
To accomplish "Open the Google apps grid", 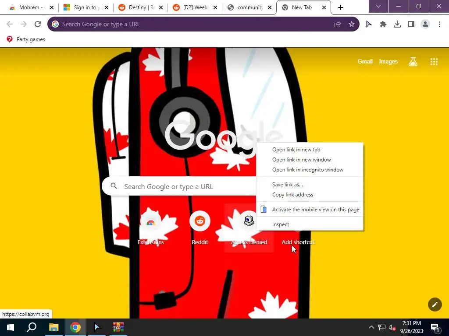I will click(x=434, y=61).
